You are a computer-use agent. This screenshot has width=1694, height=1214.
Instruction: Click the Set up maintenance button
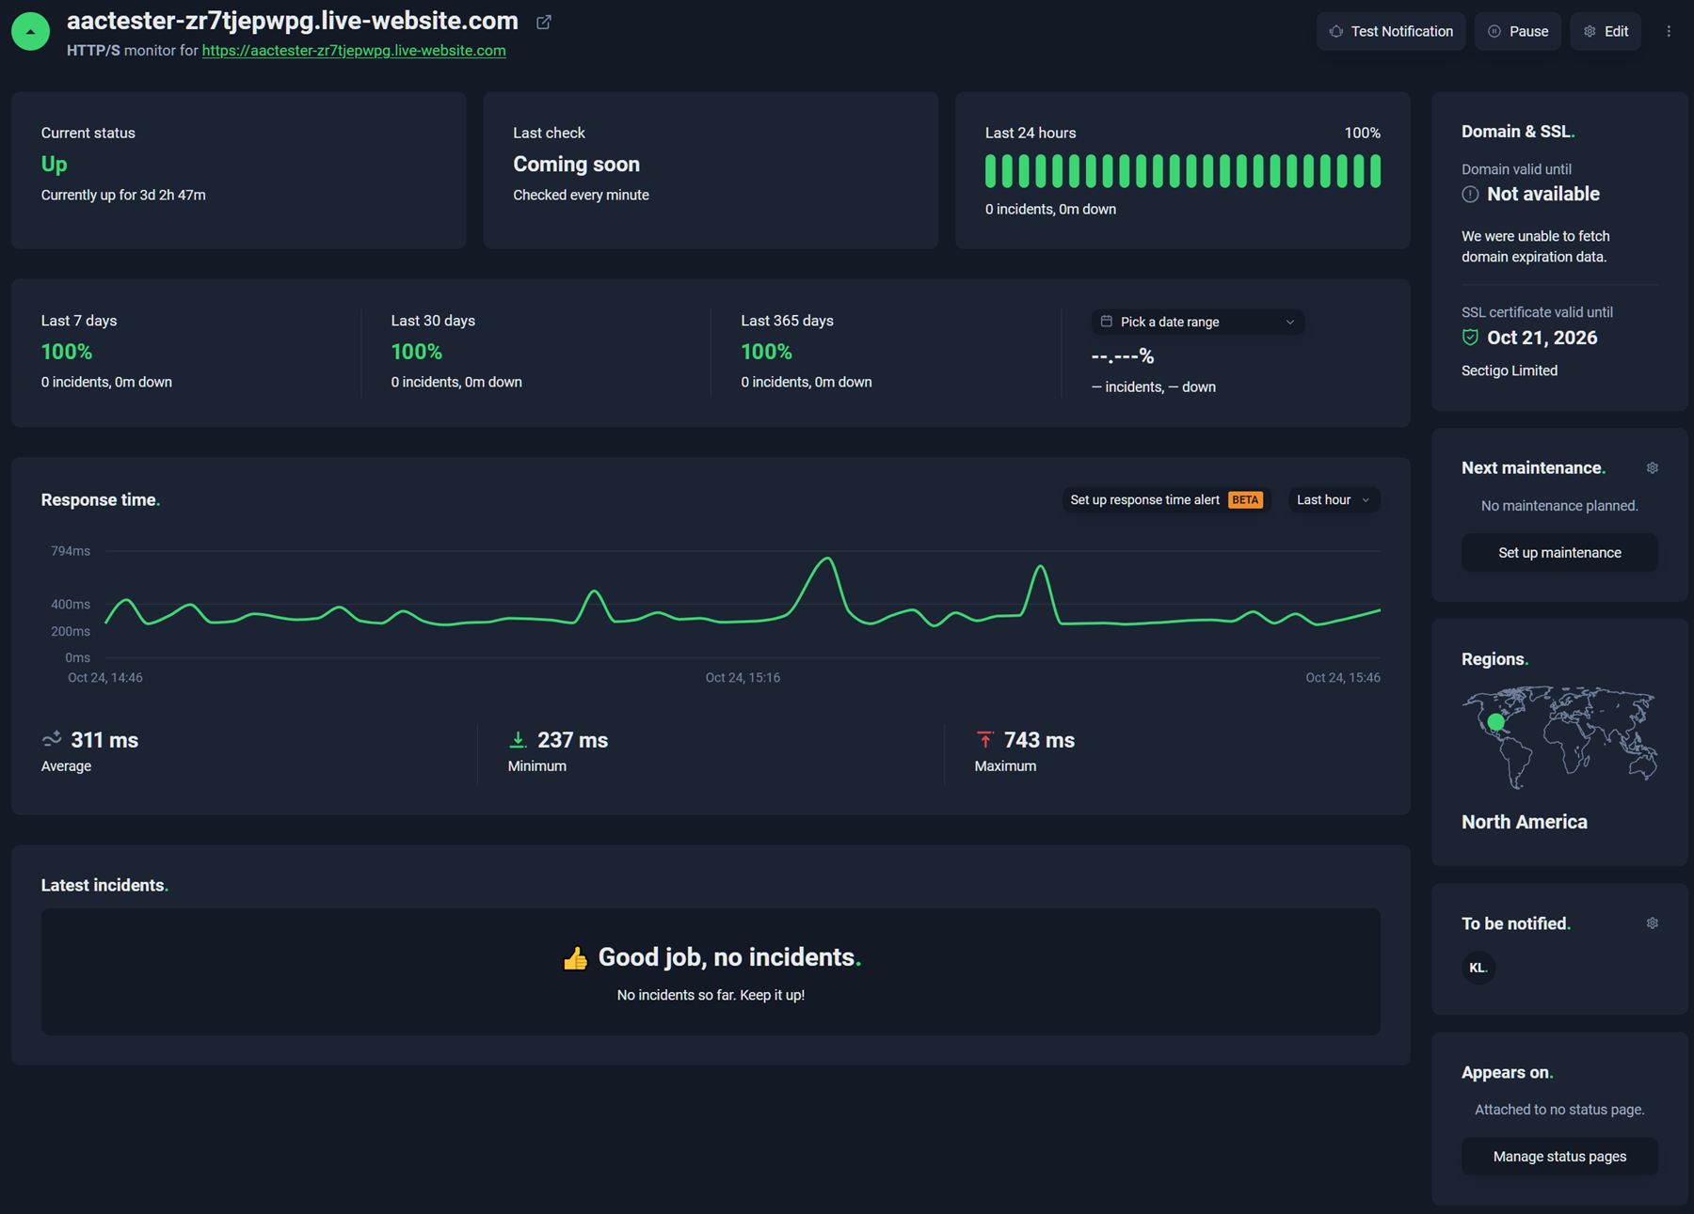point(1558,552)
